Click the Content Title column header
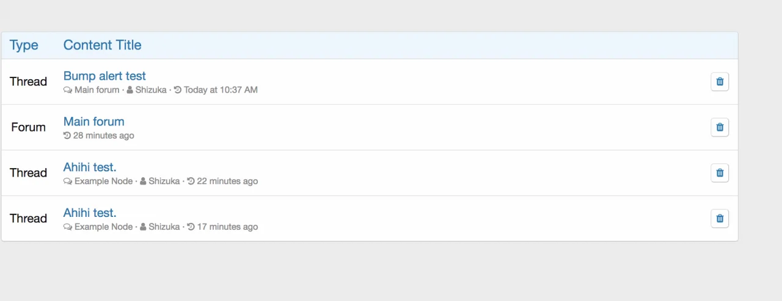 pos(102,45)
